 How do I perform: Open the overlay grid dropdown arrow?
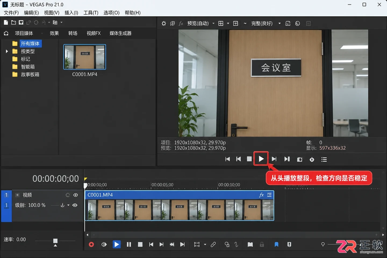coord(228,23)
